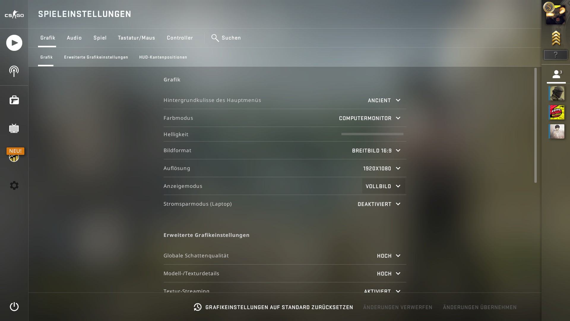
Task: Click the Hintergrundkulisse des Hauptmenüs label
Action: click(x=212, y=100)
